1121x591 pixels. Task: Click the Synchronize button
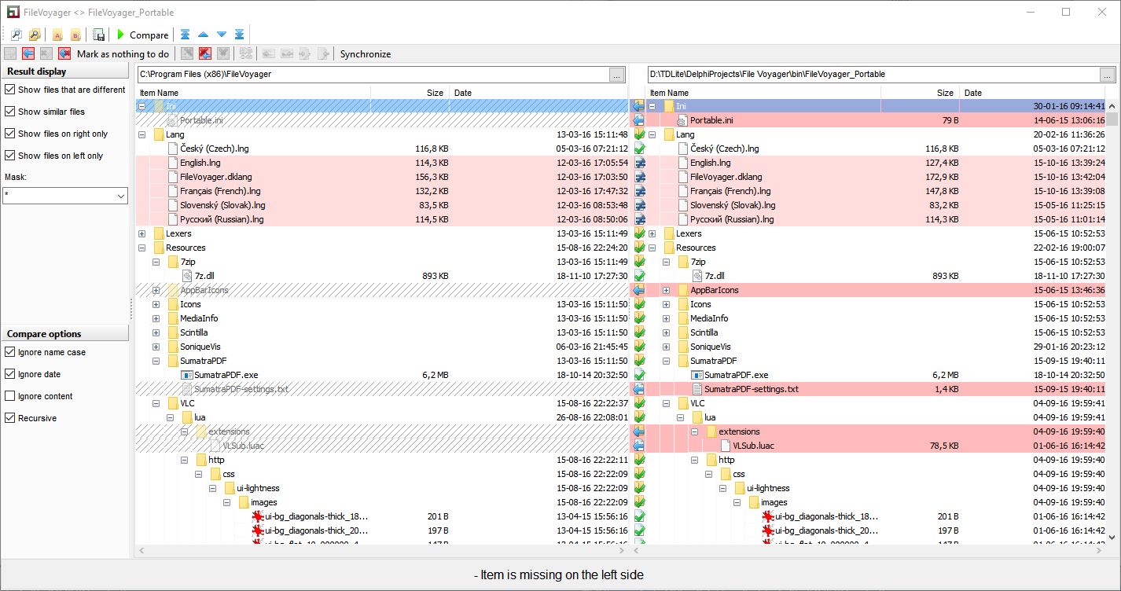[x=366, y=54]
